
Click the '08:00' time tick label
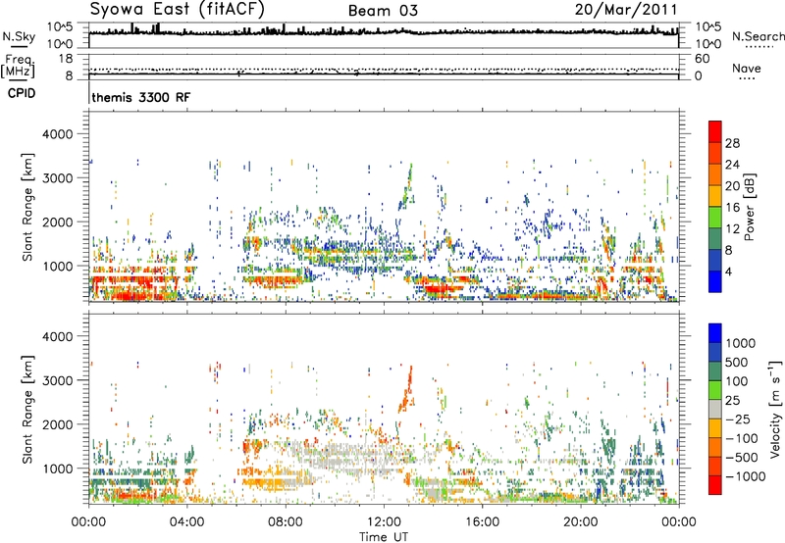click(286, 522)
